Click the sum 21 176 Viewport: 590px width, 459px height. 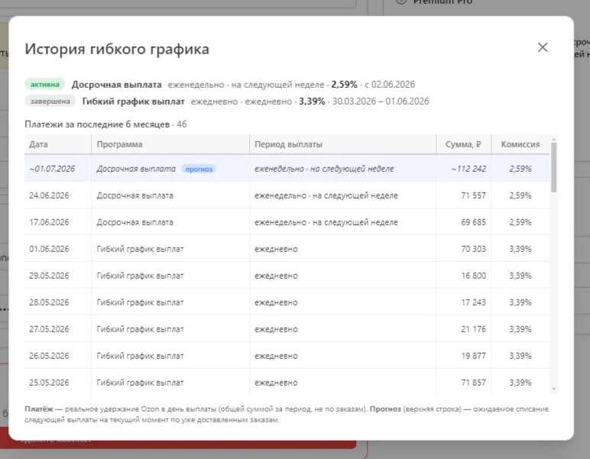(x=473, y=329)
